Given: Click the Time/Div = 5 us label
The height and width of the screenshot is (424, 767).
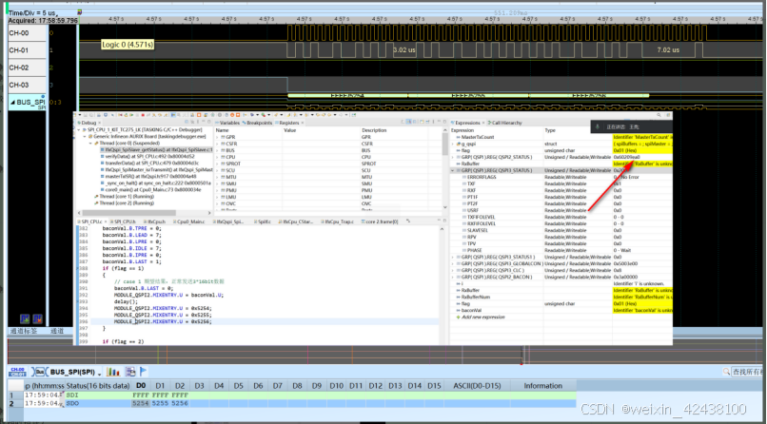Looking at the screenshot, I should tap(32, 13).
